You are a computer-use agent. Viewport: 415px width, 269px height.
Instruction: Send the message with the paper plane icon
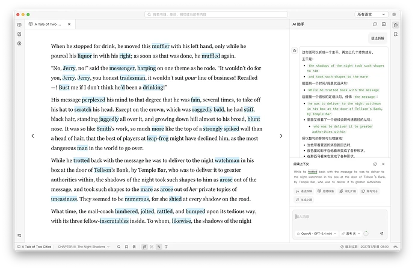pyautogui.click(x=381, y=234)
